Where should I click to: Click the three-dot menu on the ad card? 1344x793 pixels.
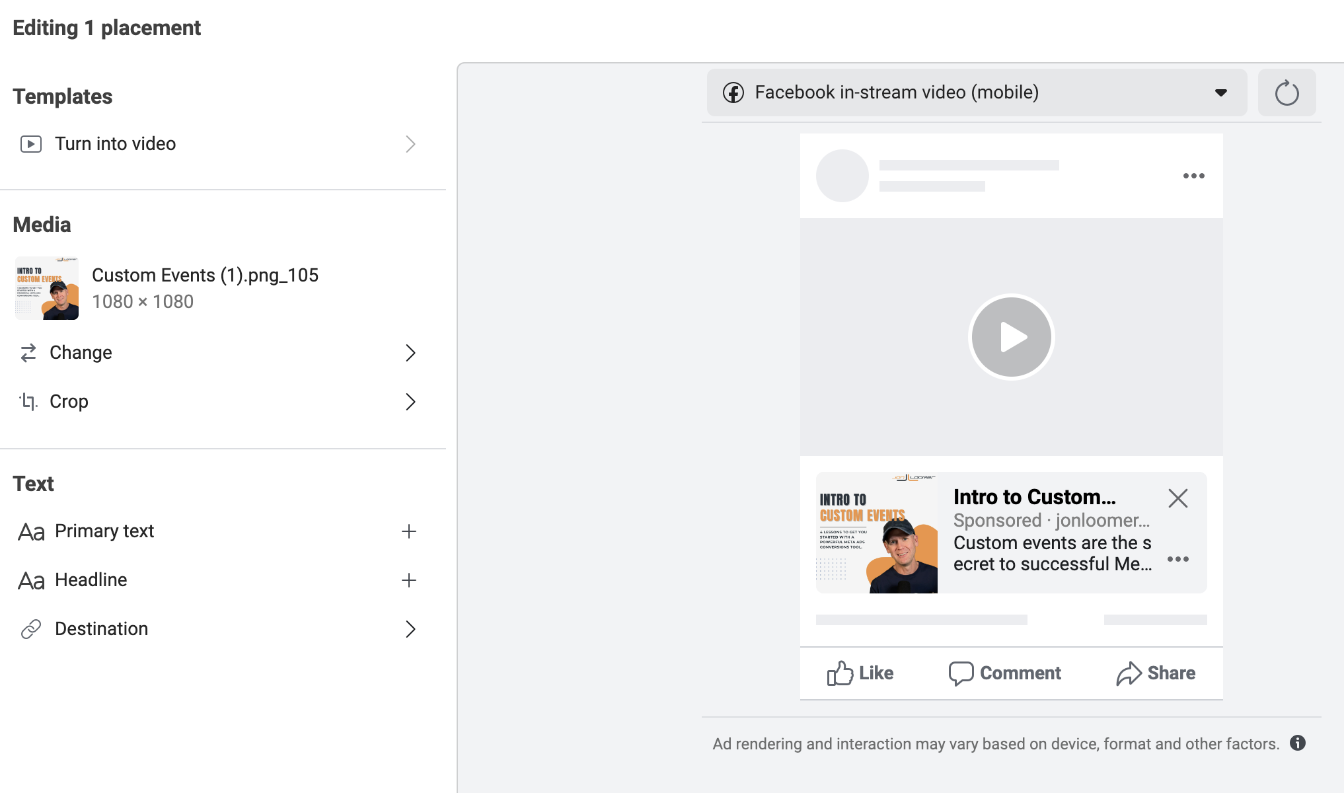click(x=1179, y=559)
